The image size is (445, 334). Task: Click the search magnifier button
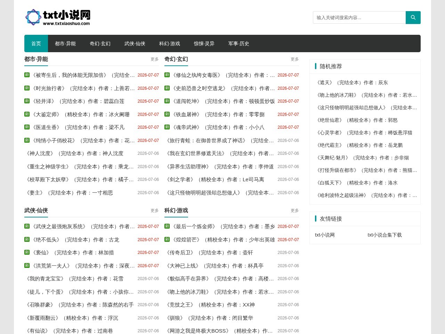coord(413,17)
